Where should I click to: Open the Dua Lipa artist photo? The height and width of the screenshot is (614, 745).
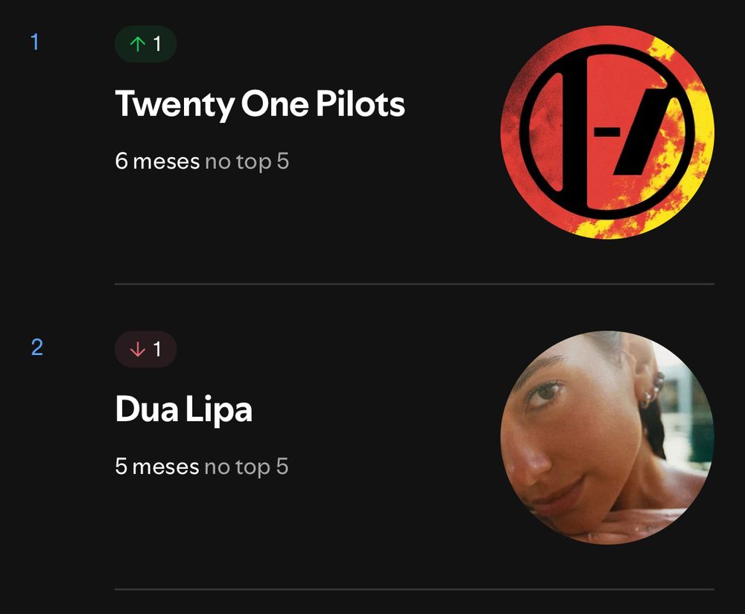coord(607,437)
